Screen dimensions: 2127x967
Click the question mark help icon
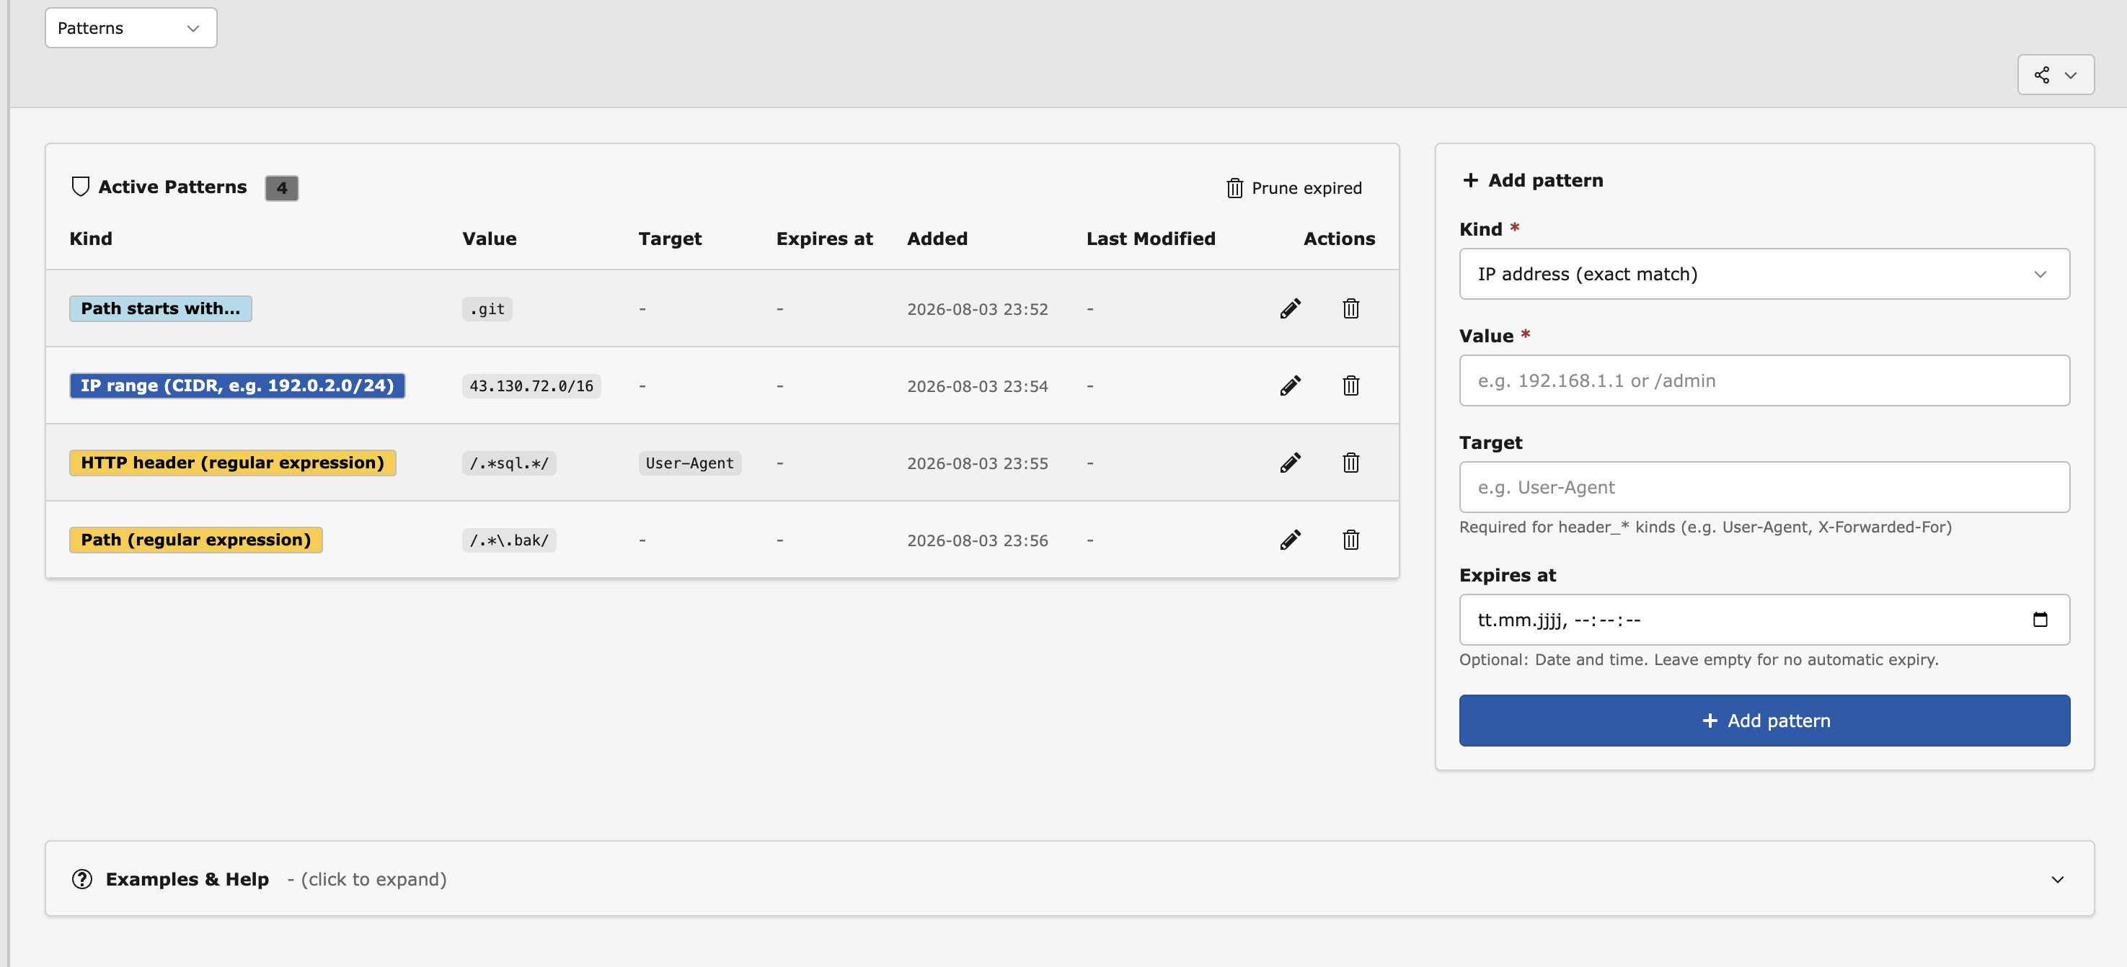[x=81, y=878]
